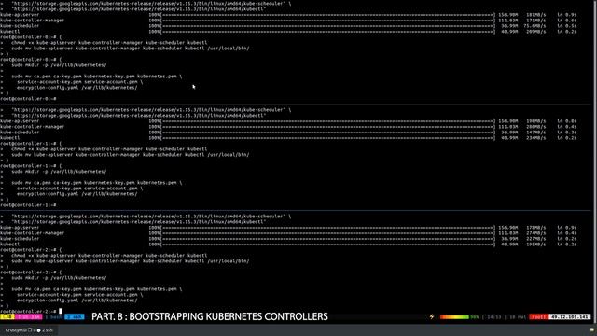This screenshot has height=336, width=597.
Task: Switch to the '1 bash' tmux window
Action: pos(53,317)
